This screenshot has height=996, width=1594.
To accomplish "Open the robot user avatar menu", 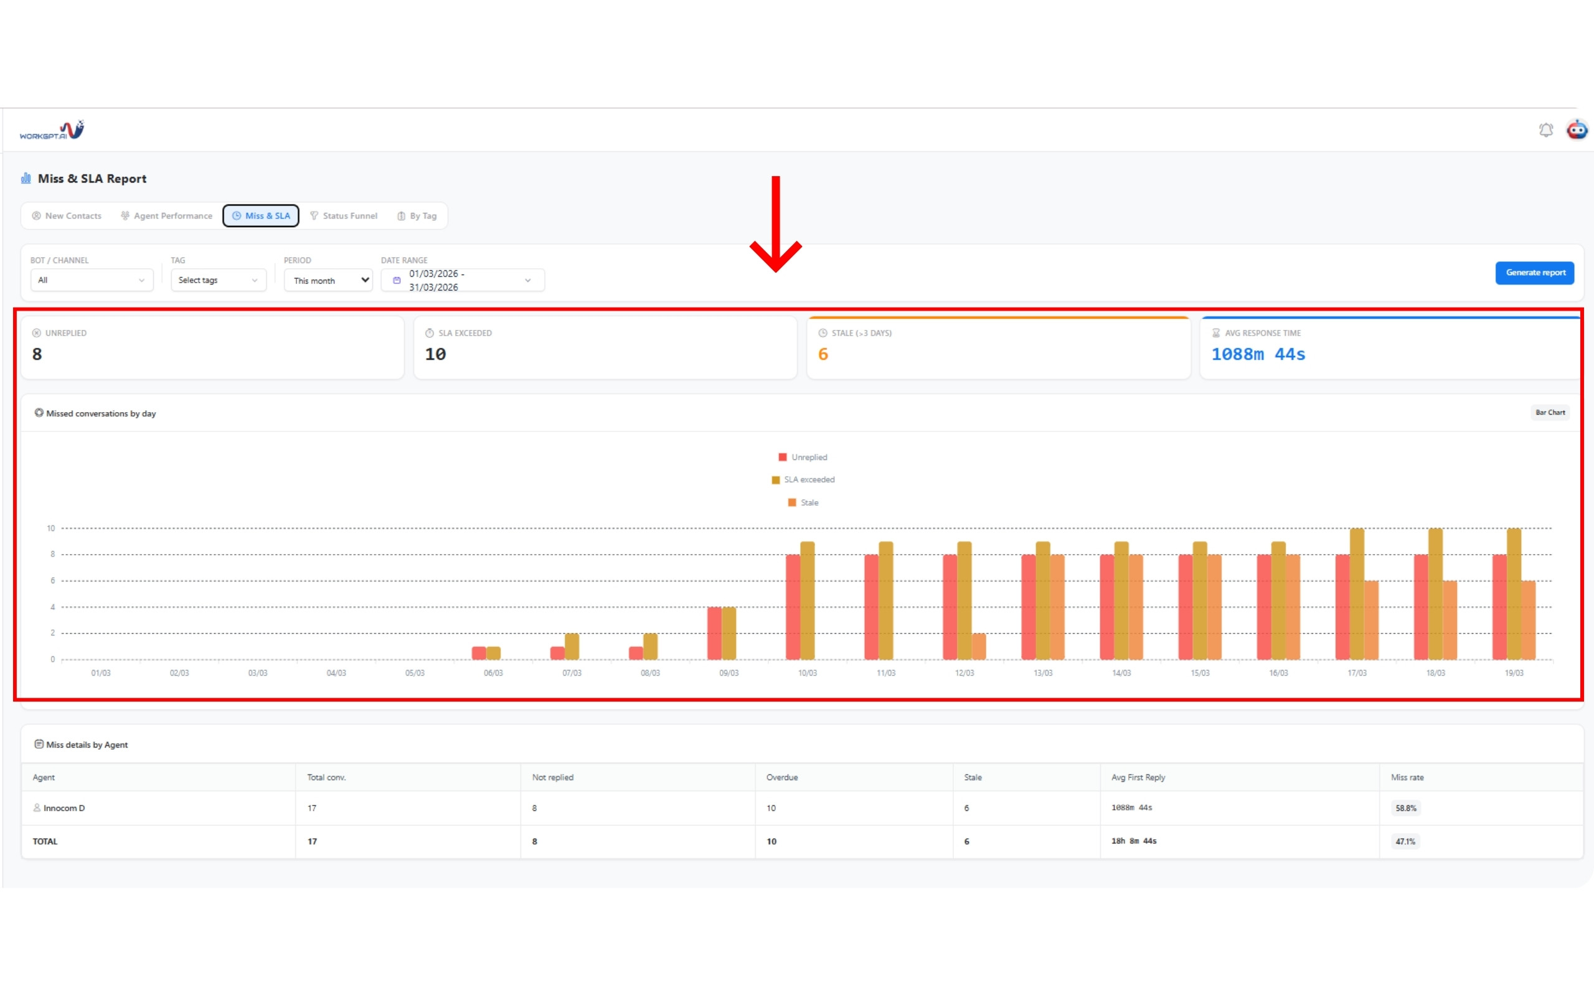I will pyautogui.click(x=1577, y=129).
